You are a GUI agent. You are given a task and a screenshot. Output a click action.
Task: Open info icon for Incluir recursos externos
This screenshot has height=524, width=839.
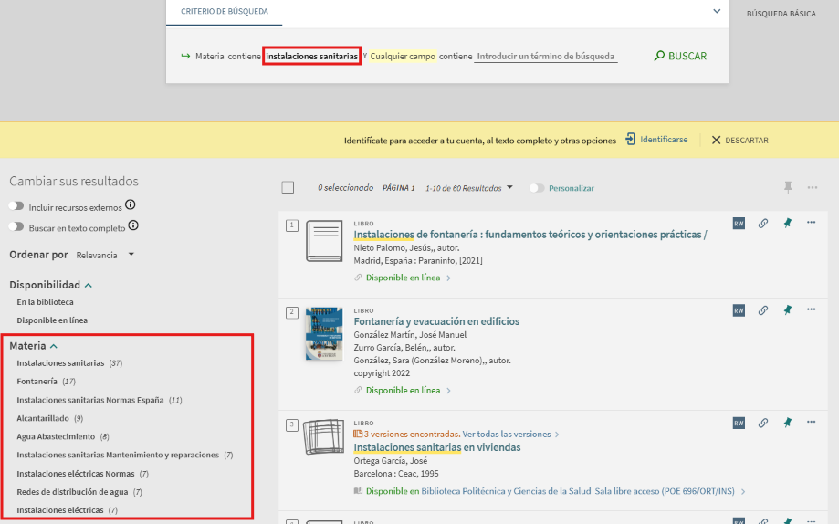click(x=130, y=205)
